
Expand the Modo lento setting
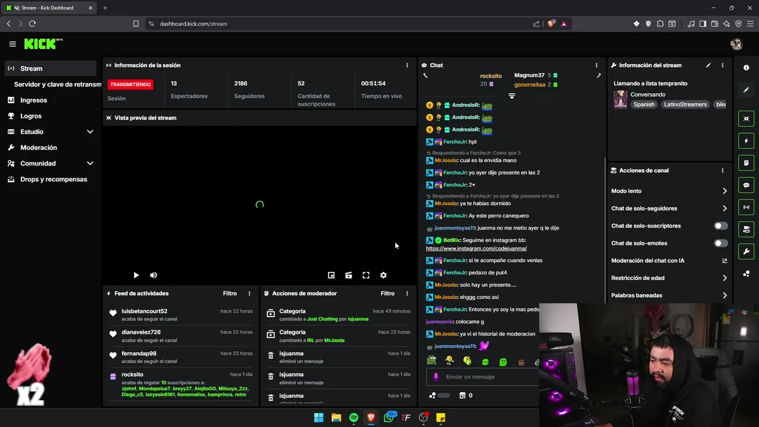(x=669, y=191)
